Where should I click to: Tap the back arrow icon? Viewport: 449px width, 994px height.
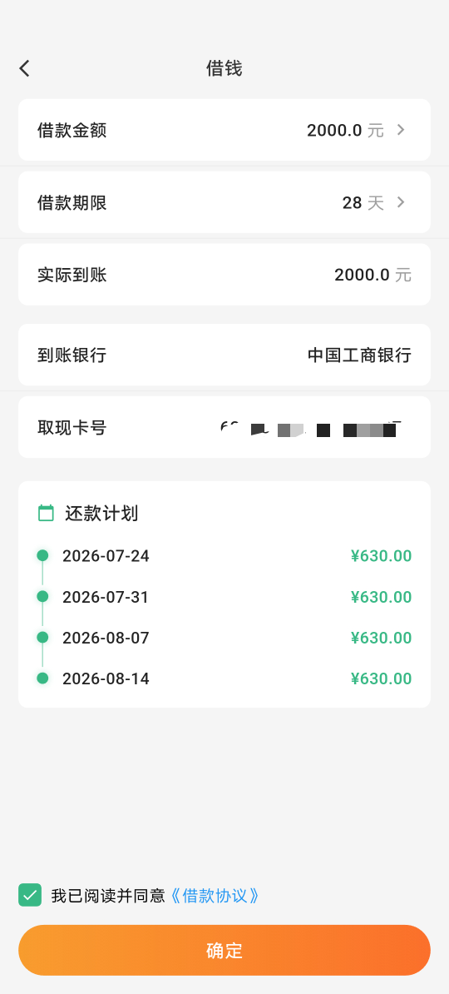coord(24,68)
